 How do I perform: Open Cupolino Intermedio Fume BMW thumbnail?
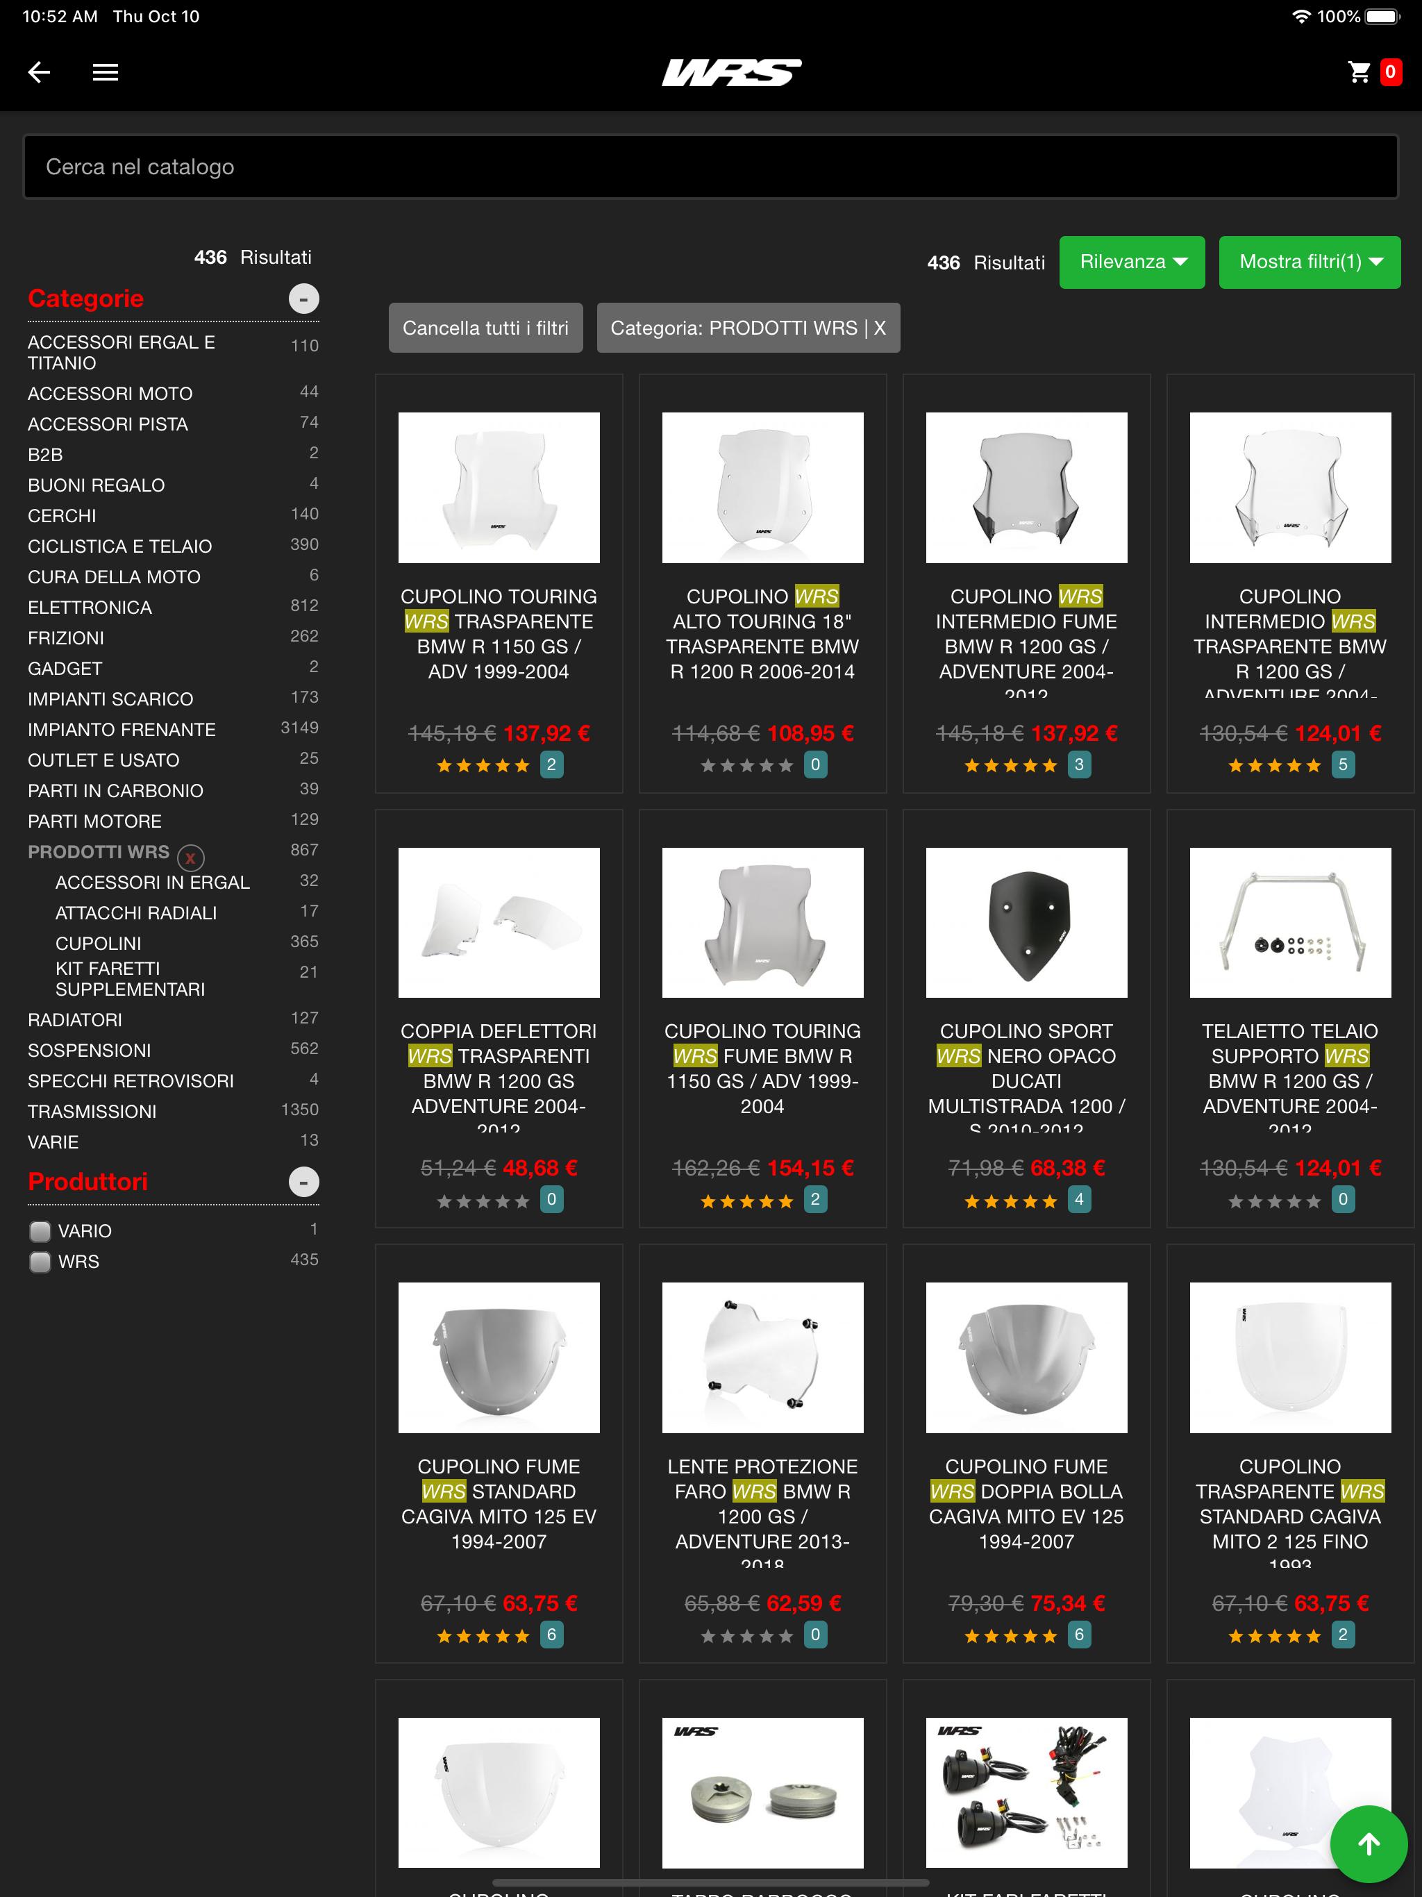coord(1027,488)
